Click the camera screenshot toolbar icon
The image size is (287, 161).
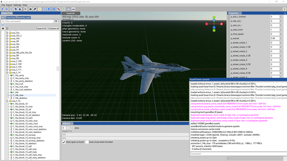30,9
